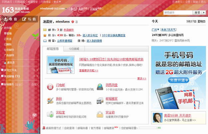Click the woman photo in English ad
The image size is (208, 134).
[158, 118]
